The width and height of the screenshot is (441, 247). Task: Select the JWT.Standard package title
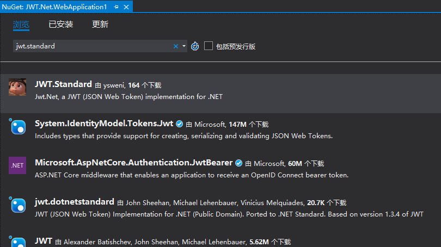coord(63,84)
